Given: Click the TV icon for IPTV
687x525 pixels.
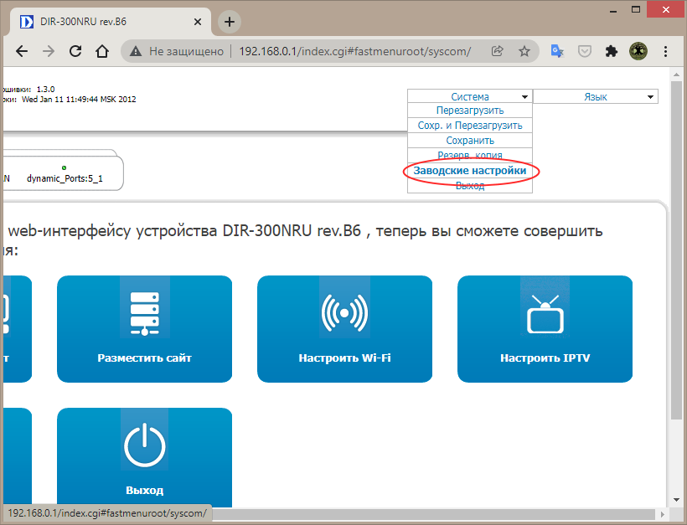Looking at the screenshot, I should [545, 314].
